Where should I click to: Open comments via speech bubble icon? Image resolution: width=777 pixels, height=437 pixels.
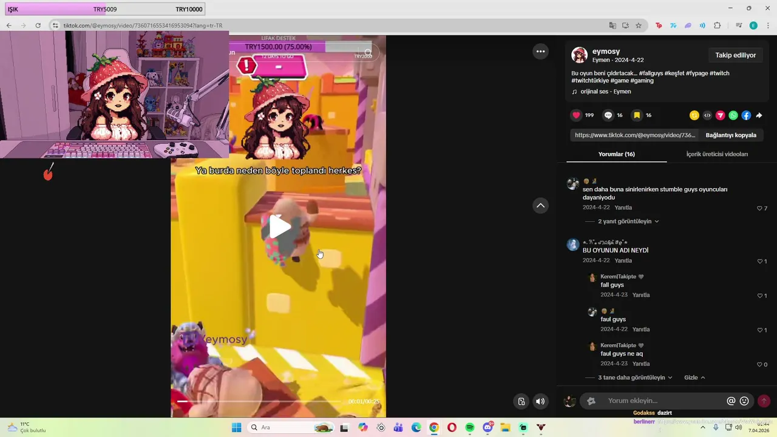click(x=608, y=115)
